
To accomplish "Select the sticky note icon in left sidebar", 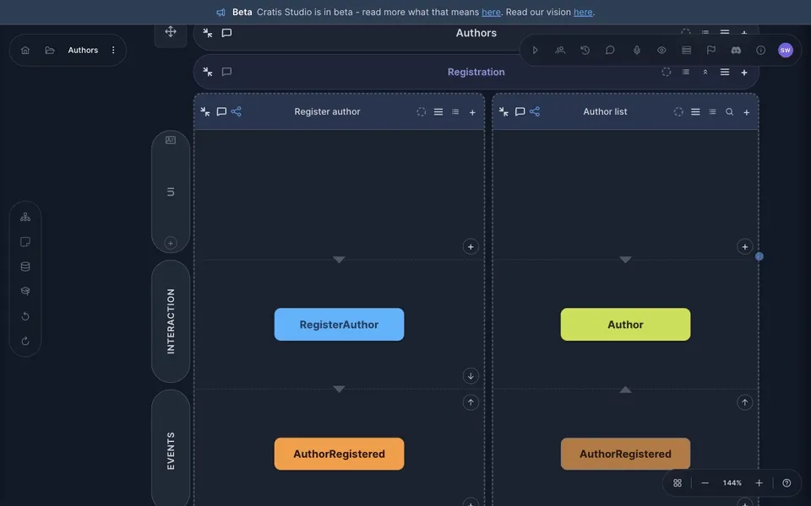I will tap(25, 242).
